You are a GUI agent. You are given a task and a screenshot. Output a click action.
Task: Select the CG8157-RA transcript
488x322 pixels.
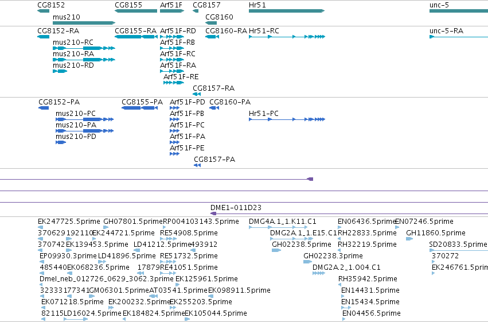pos(197,94)
